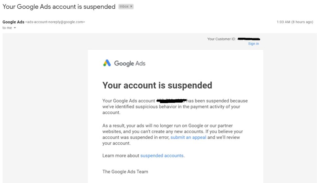Click the redacted Customer ID value

tap(249, 39)
